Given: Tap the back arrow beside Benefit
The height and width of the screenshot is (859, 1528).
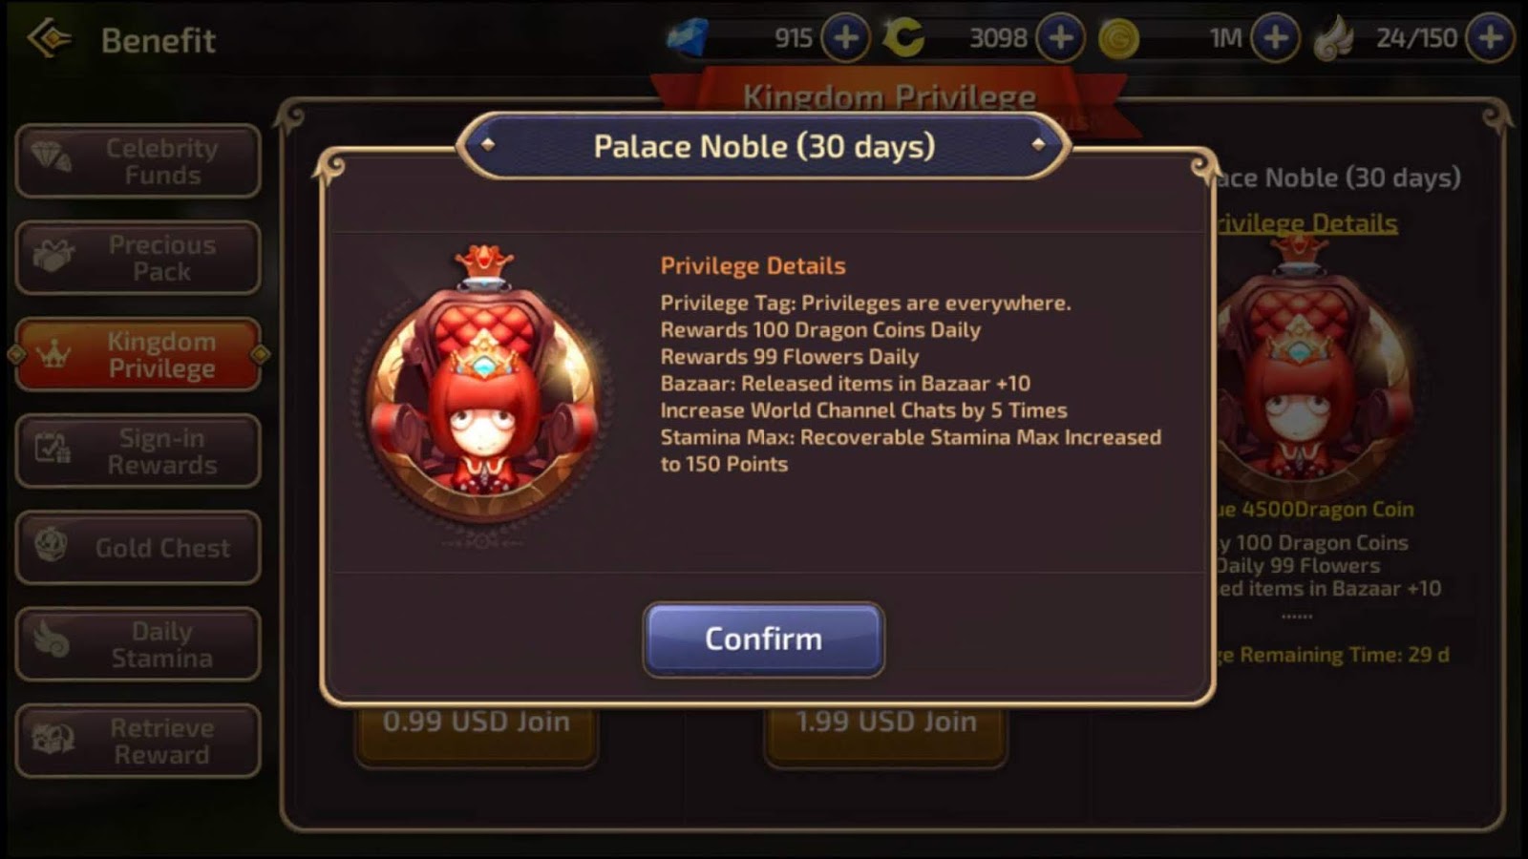Looking at the screenshot, I should click(50, 39).
